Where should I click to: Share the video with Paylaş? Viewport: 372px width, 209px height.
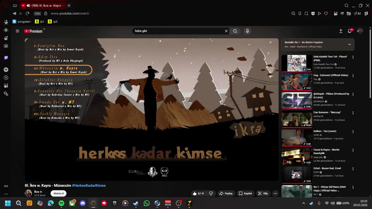tap(226, 193)
